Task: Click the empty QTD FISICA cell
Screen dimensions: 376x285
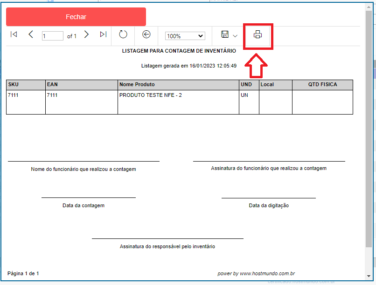Action: pos(322,102)
